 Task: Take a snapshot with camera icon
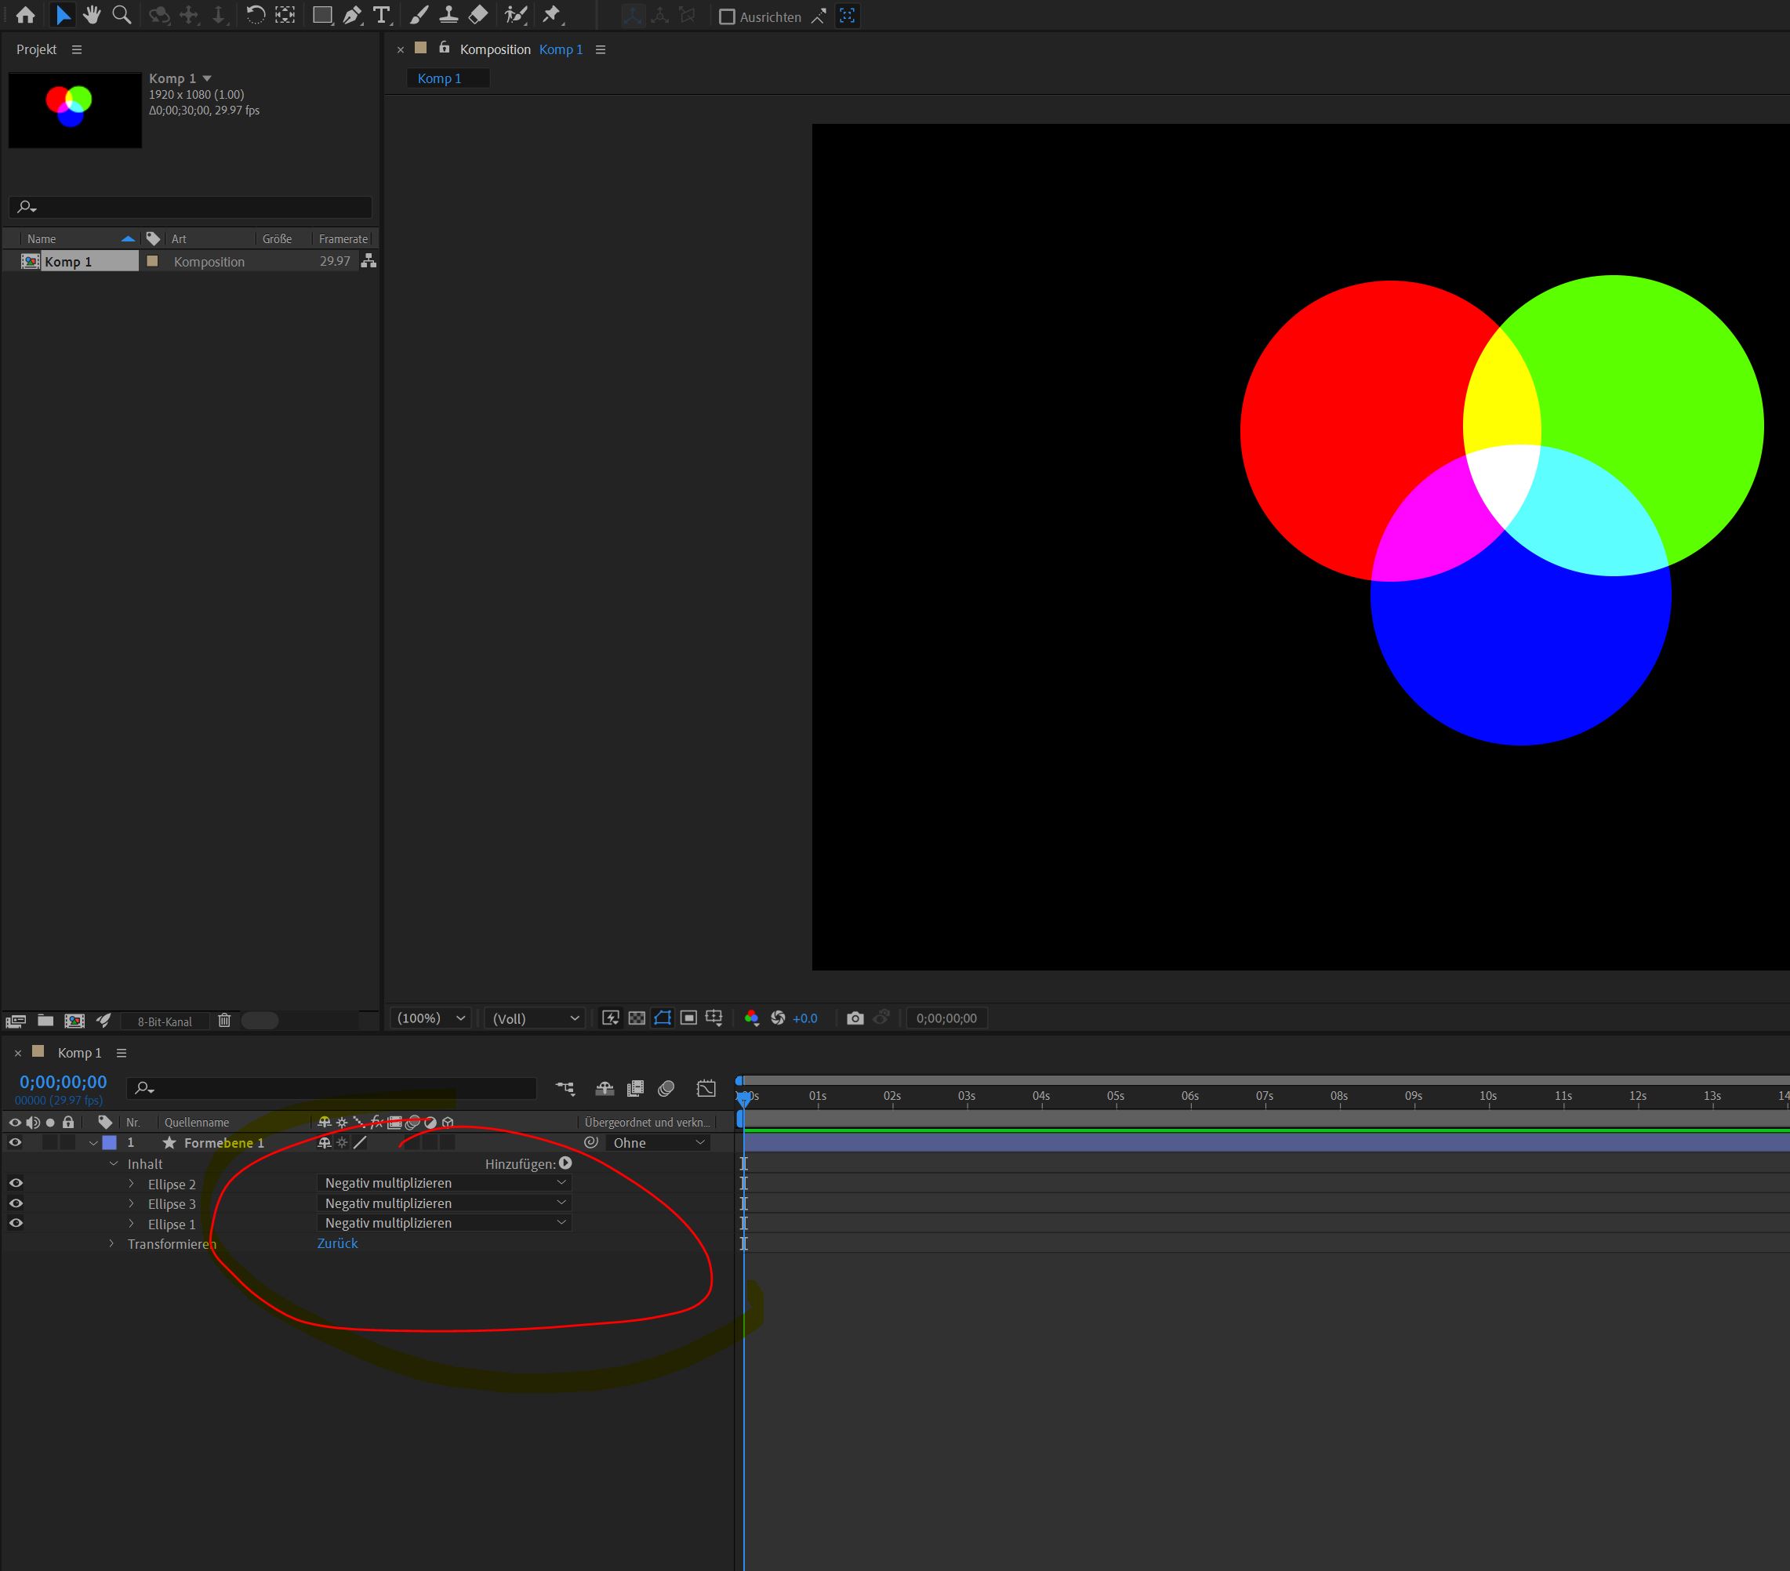[855, 1018]
